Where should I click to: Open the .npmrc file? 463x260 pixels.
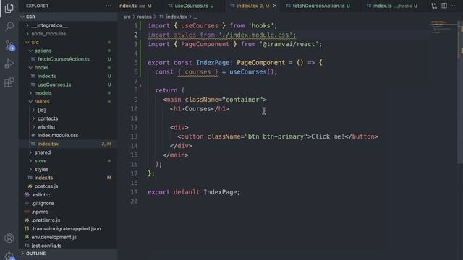[68, 212]
